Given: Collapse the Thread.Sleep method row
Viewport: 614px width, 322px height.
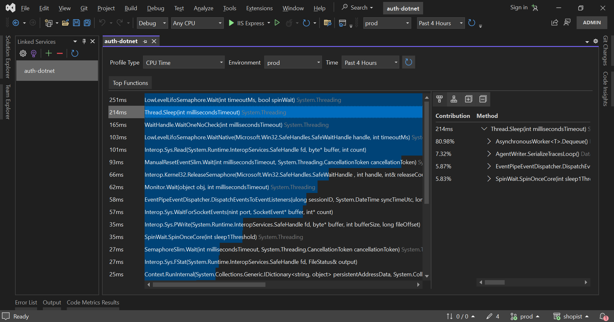Looking at the screenshot, I should 484,129.
